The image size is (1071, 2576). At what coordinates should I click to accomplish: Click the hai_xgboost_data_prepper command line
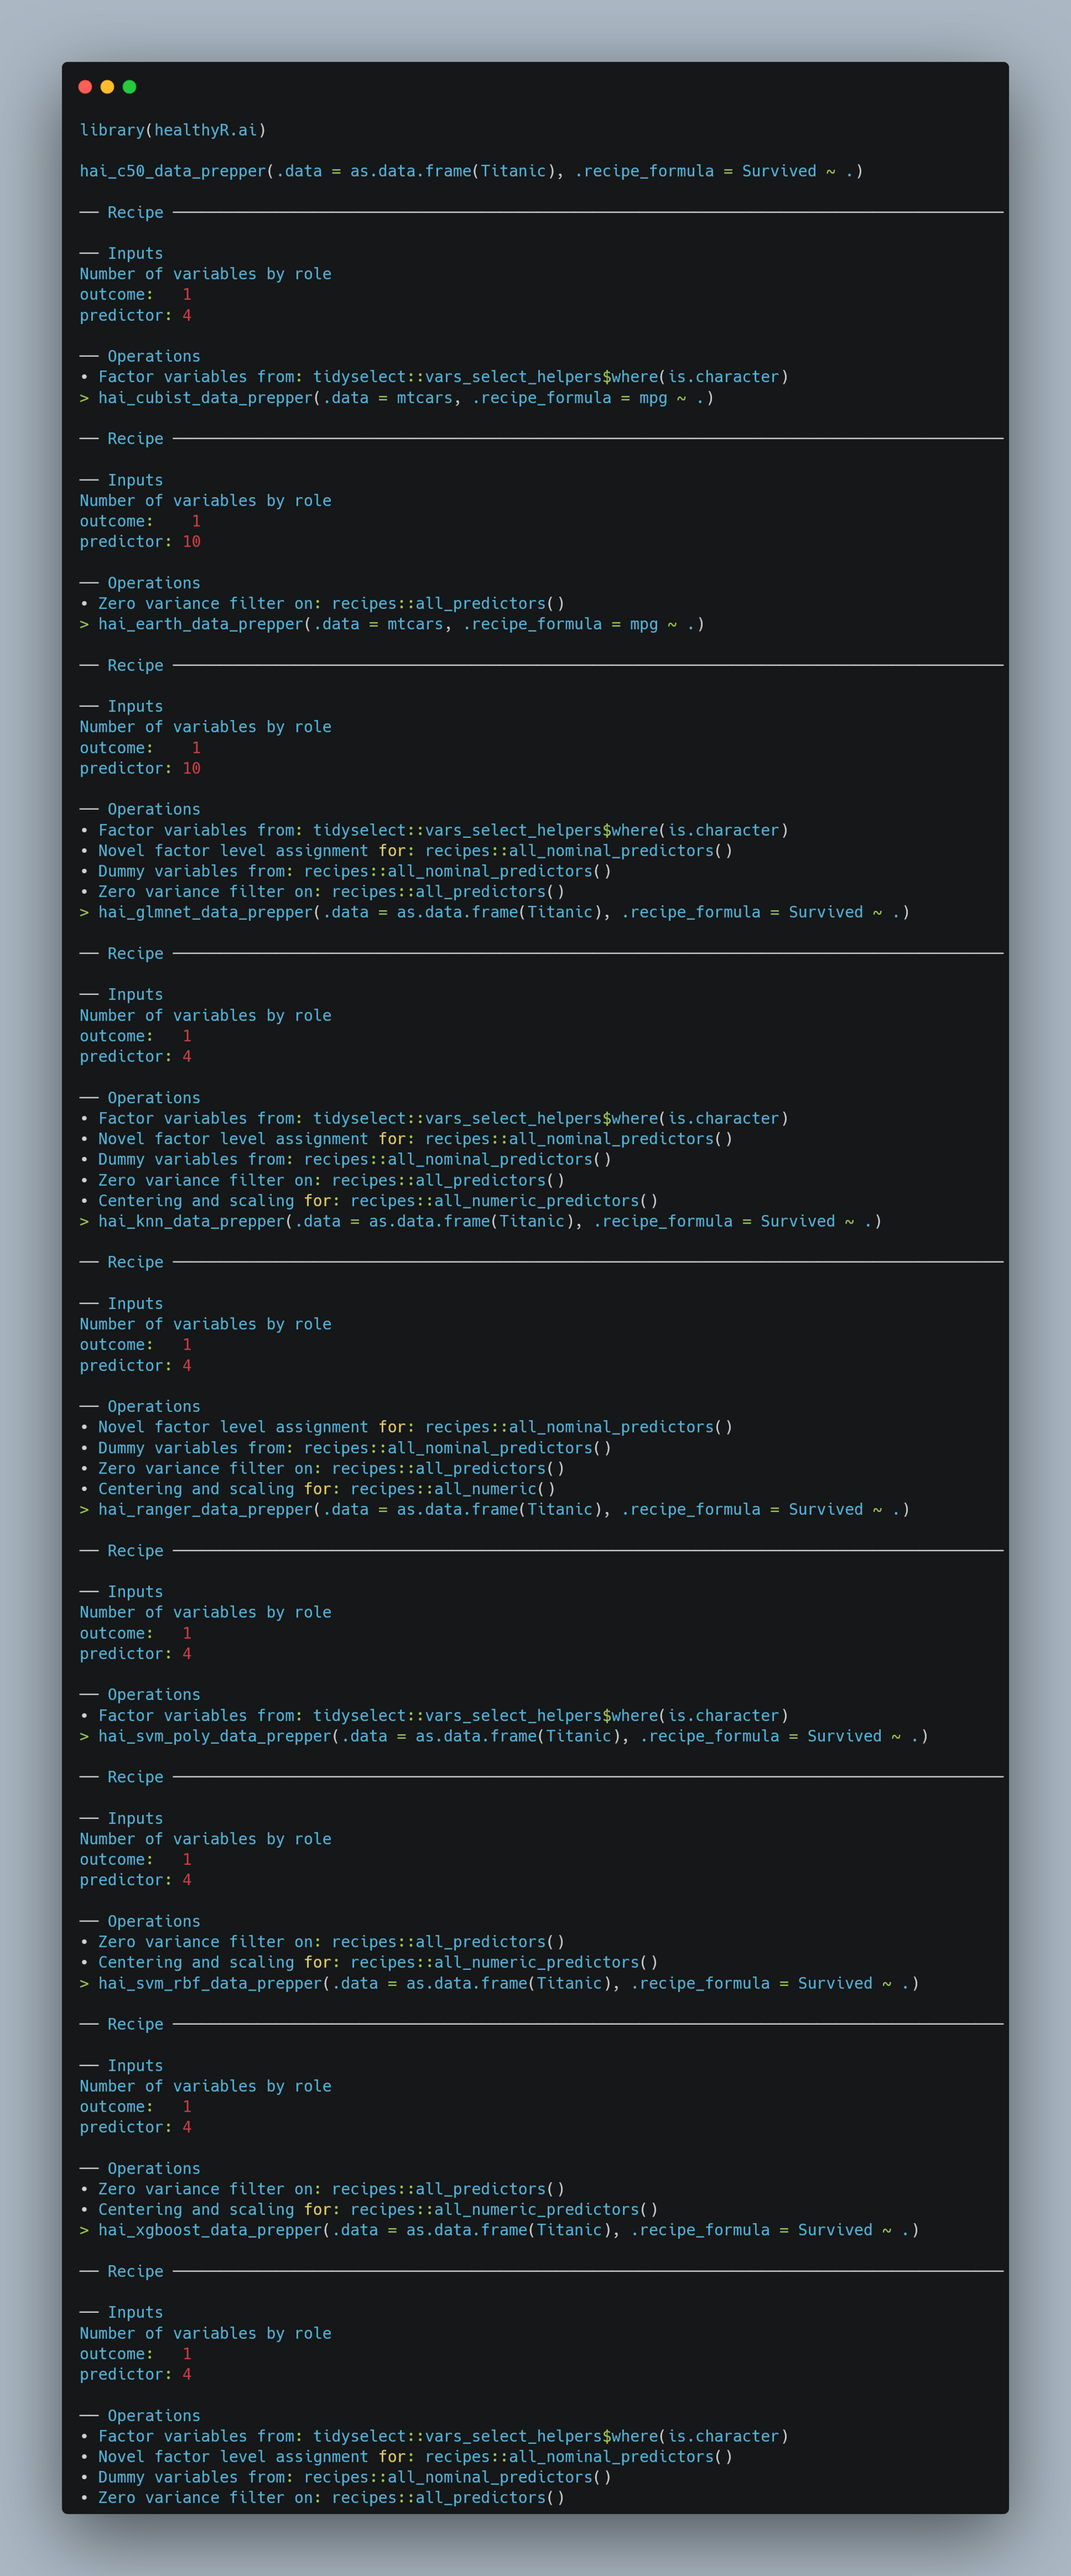[x=499, y=2230]
